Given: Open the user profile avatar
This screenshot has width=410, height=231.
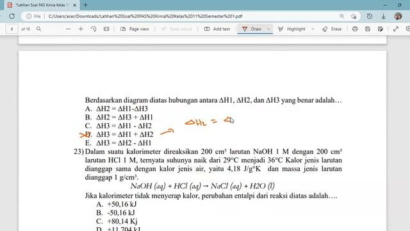Looking at the screenshot, I should [x=398, y=16].
